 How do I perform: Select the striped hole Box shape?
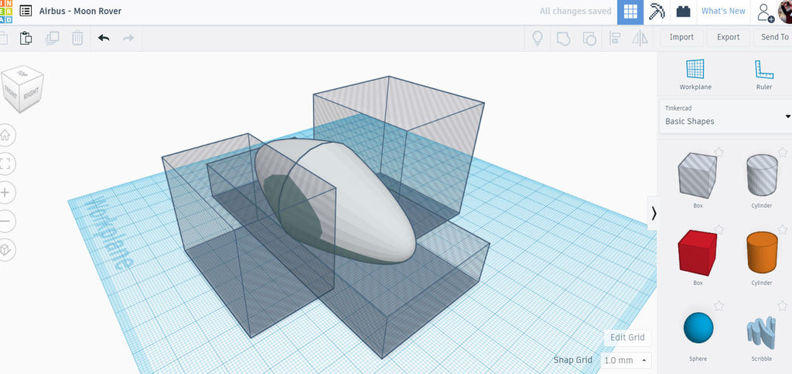(697, 175)
